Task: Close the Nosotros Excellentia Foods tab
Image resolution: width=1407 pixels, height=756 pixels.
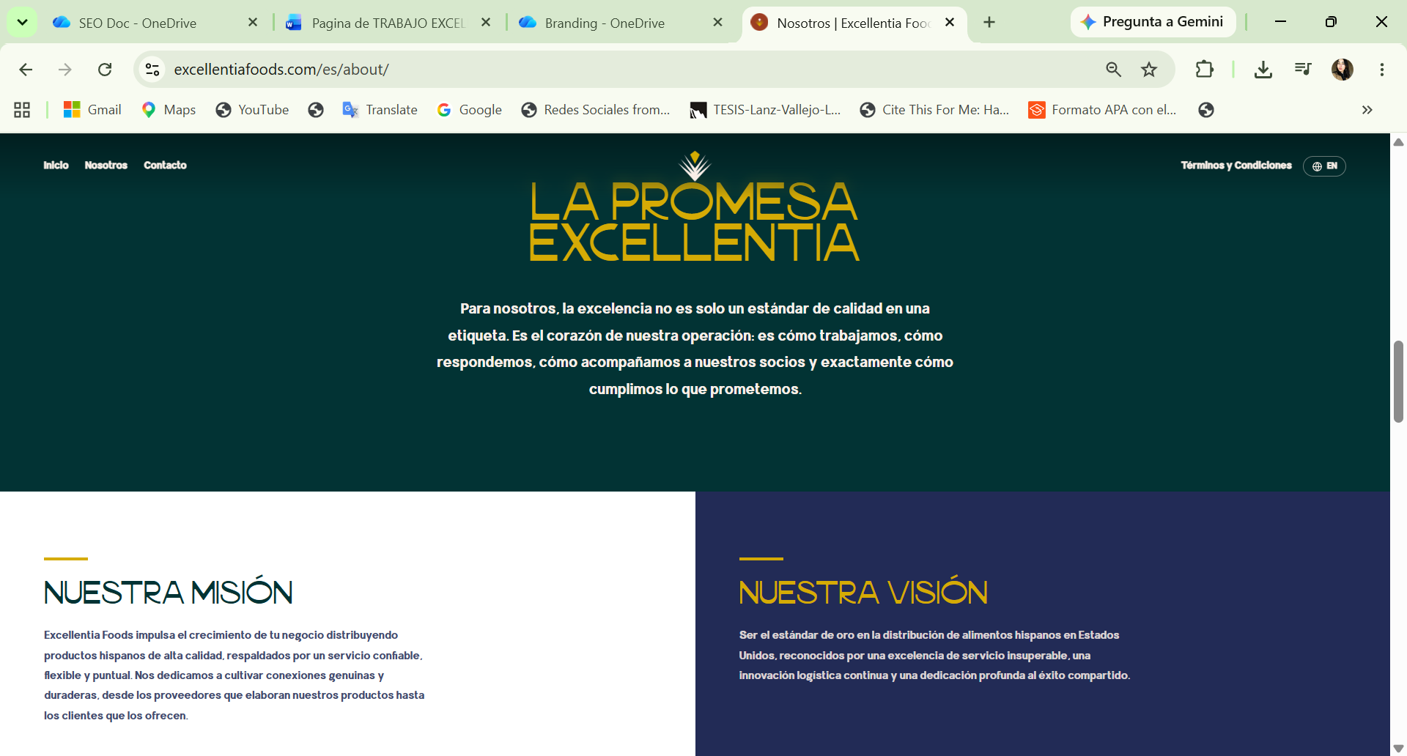Action: pyautogui.click(x=950, y=22)
